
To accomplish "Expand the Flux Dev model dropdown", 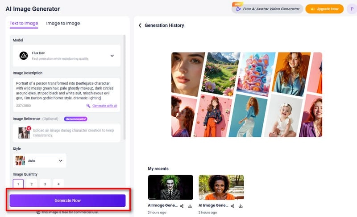I will [x=112, y=56].
